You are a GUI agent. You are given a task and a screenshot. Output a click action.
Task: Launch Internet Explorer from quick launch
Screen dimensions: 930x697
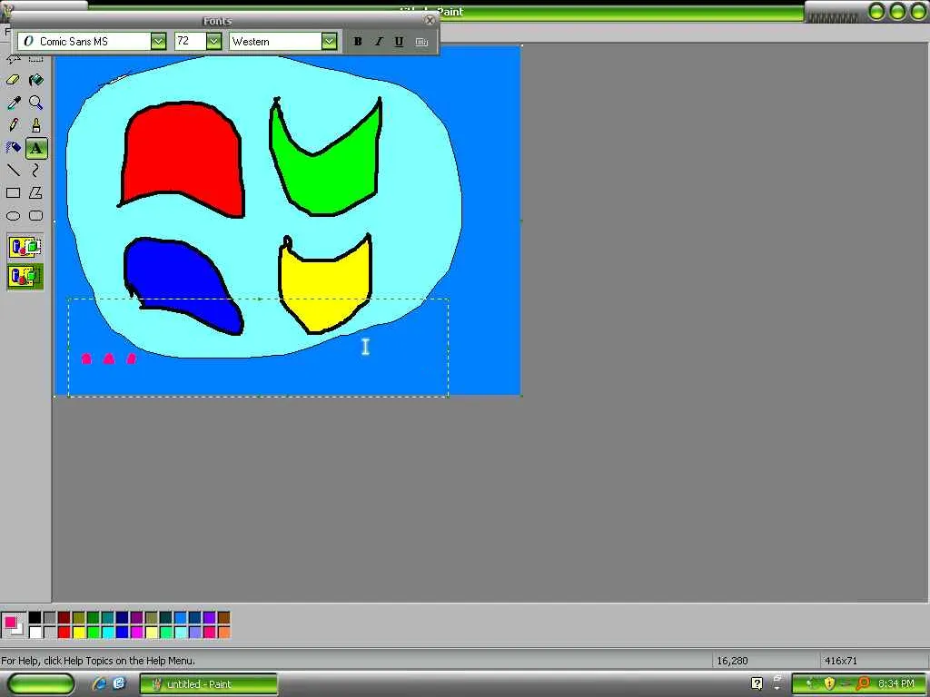pos(99,683)
